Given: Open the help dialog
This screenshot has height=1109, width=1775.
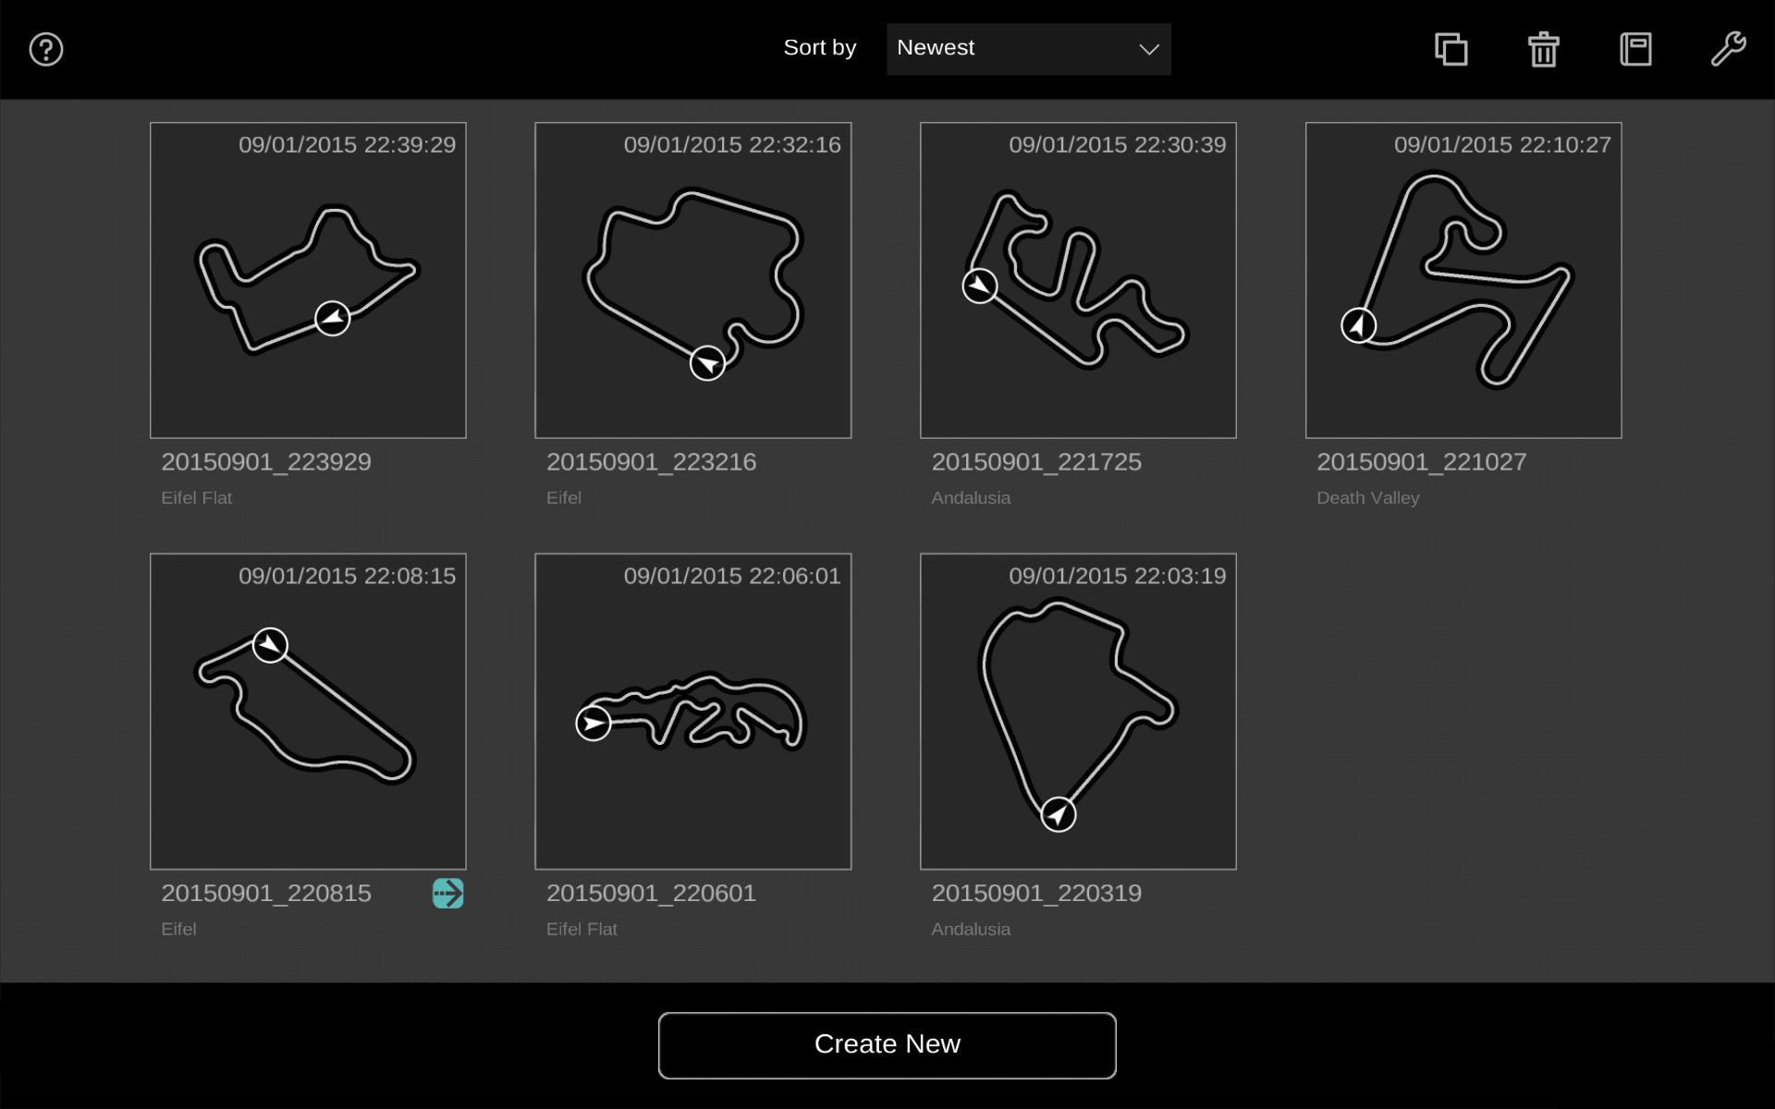Looking at the screenshot, I should 44,49.
